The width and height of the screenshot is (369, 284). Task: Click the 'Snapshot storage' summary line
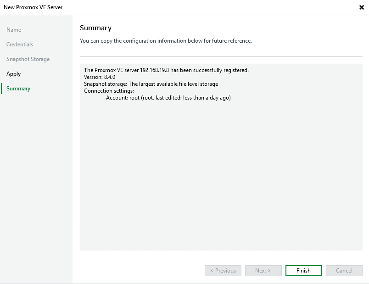coord(151,84)
